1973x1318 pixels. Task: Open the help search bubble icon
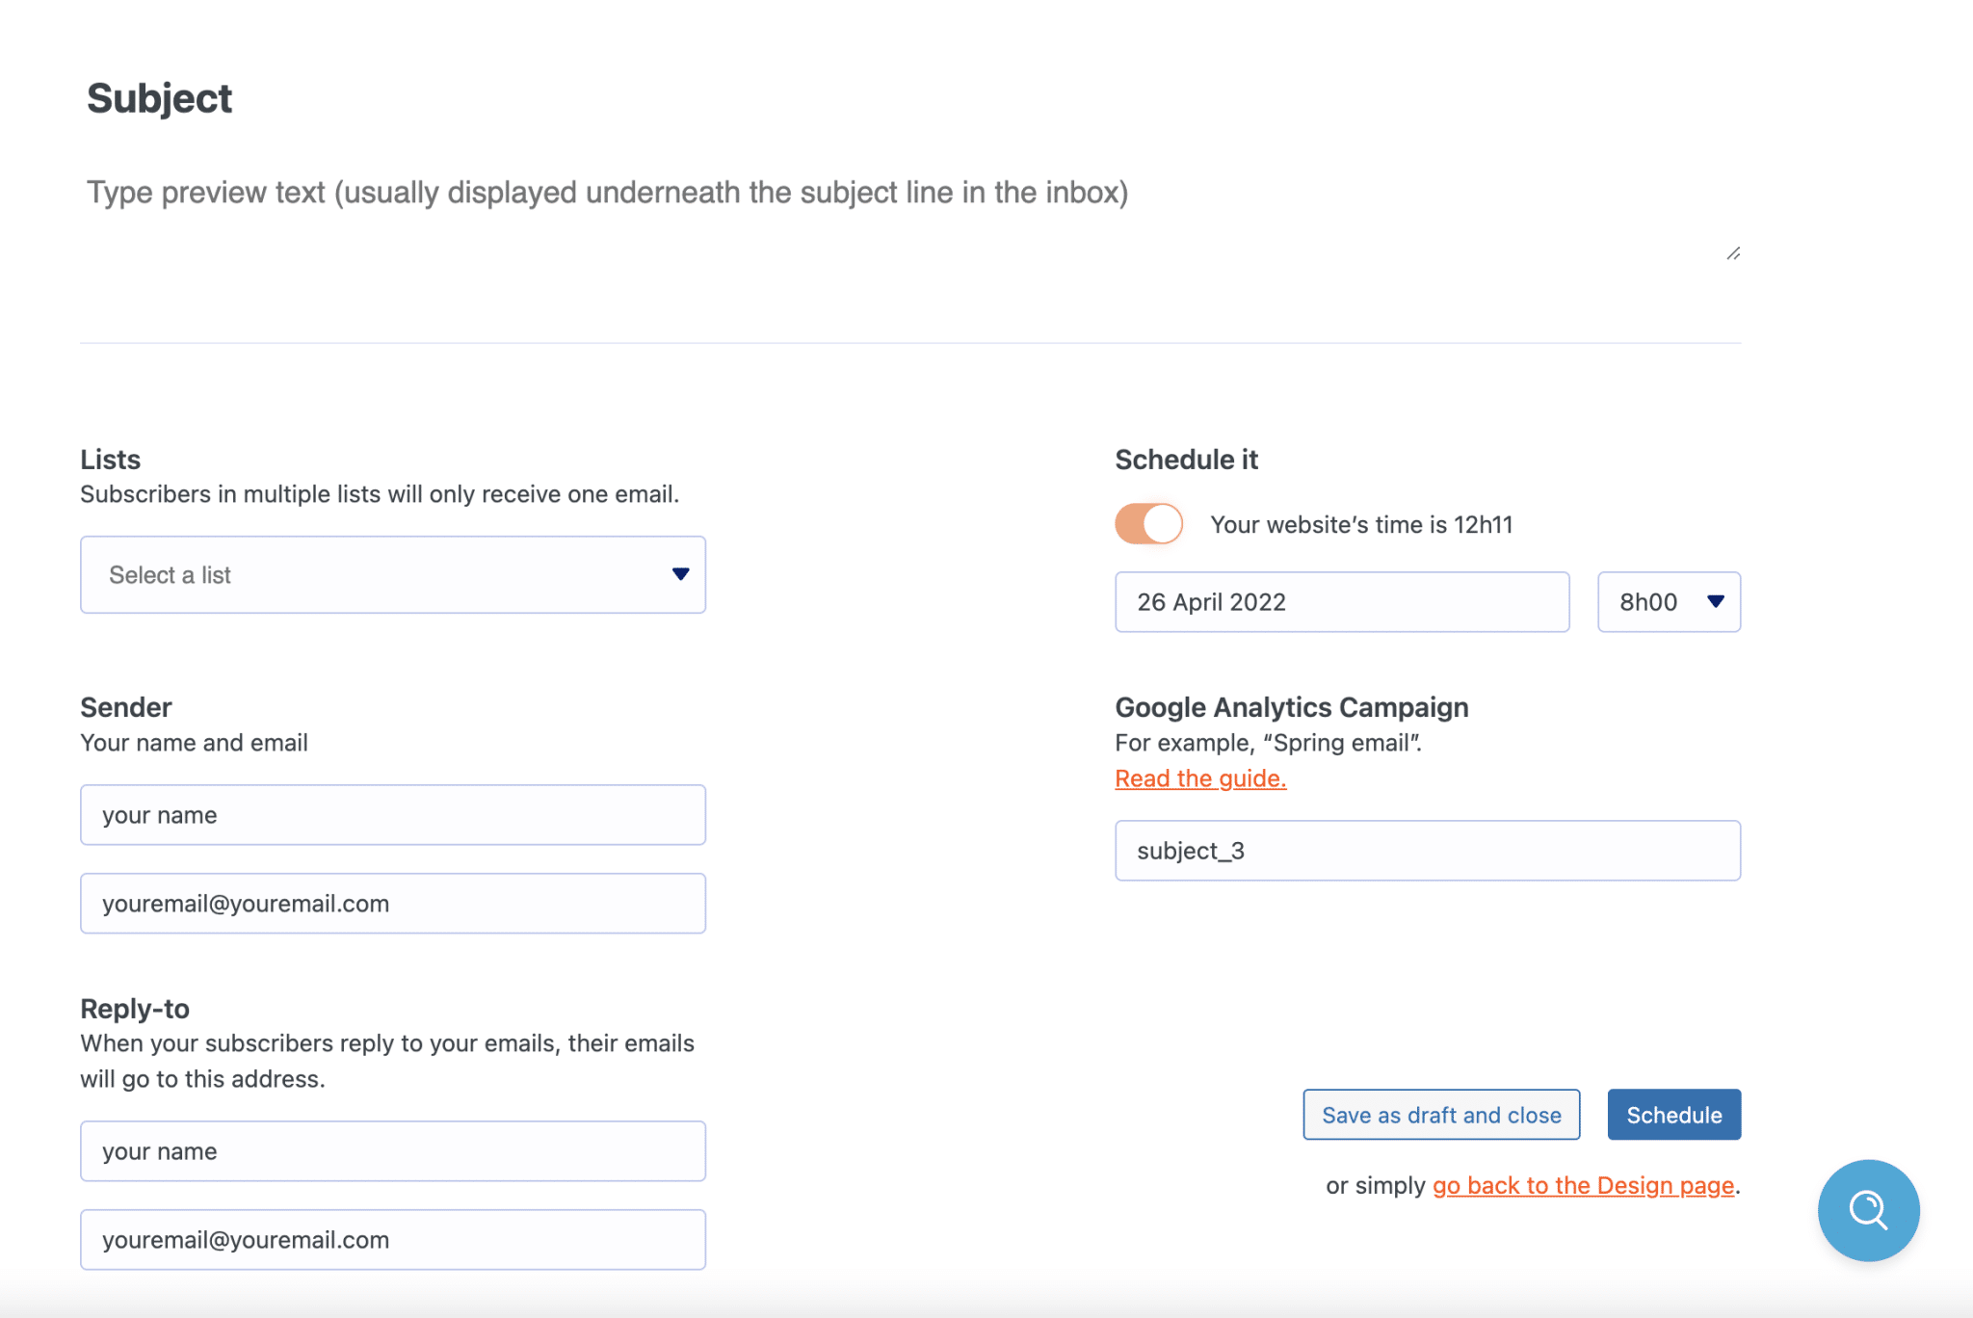point(1868,1210)
